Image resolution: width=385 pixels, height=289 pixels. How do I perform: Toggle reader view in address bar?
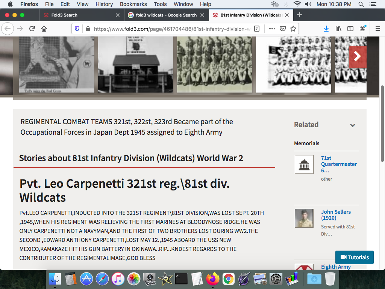257,29
